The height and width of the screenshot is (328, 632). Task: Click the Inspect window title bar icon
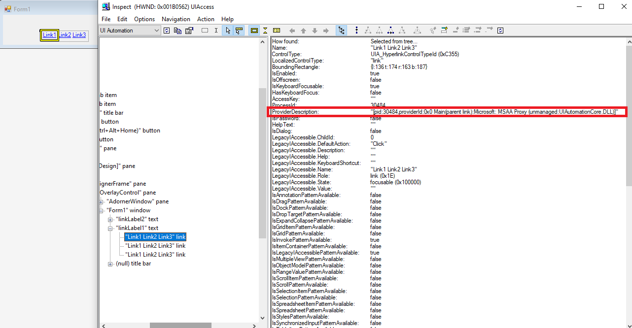point(105,6)
